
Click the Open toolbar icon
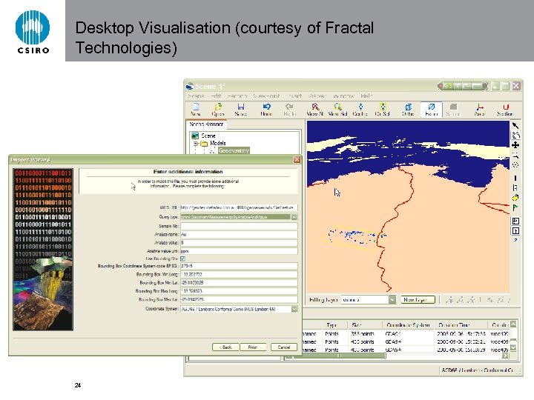[x=218, y=110]
